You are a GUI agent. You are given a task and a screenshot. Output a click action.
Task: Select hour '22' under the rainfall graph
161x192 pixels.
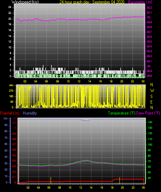[x=133, y=188]
